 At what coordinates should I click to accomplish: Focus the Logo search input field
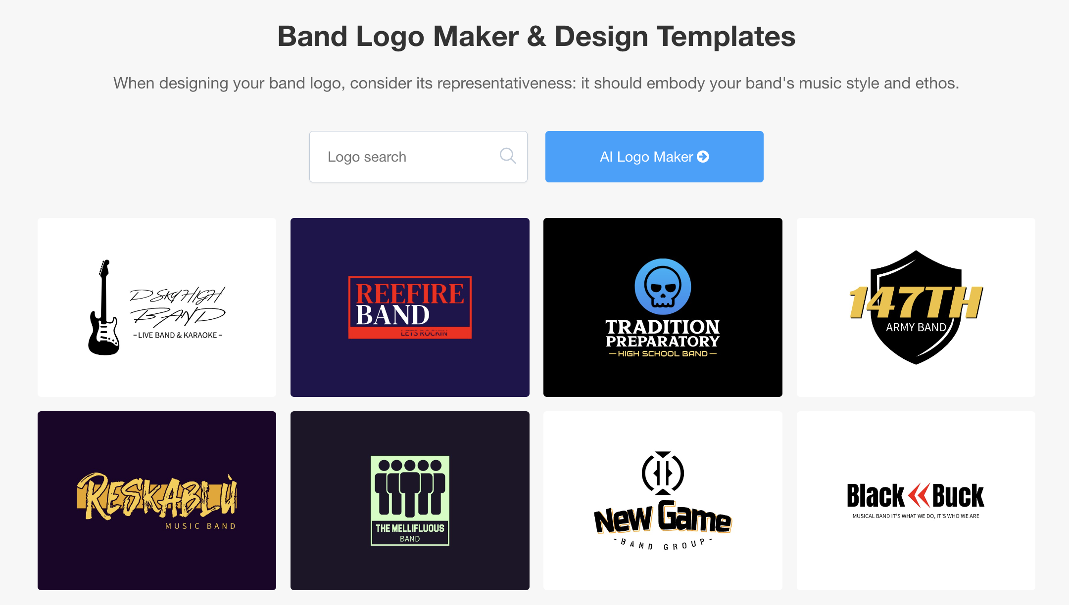418,157
